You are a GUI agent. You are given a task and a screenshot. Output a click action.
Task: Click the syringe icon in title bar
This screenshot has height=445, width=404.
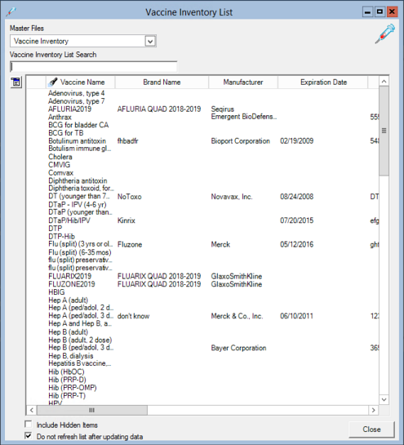[x=11, y=12]
